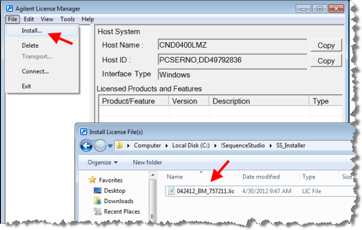
Task: Open the Help menu
Action: pyautogui.click(x=88, y=19)
